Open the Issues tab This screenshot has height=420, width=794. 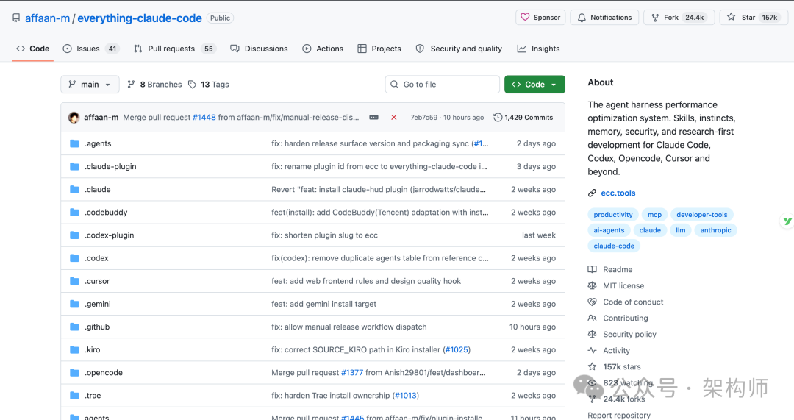point(90,49)
